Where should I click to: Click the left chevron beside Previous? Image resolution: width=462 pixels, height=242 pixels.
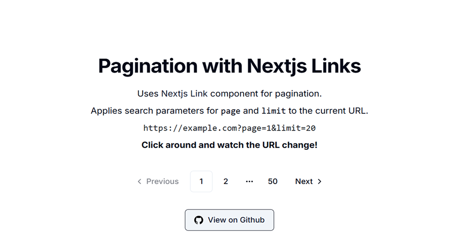pos(139,181)
